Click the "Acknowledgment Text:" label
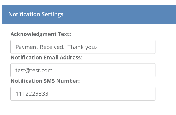 pos(41,34)
